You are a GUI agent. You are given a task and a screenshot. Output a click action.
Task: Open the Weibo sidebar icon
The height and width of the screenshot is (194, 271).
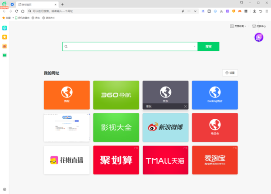(x=5, y=46)
